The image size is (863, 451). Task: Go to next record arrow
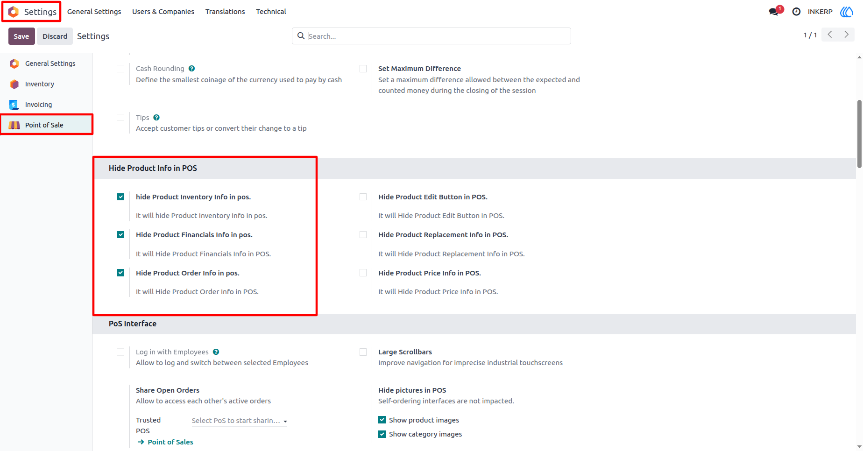point(846,35)
